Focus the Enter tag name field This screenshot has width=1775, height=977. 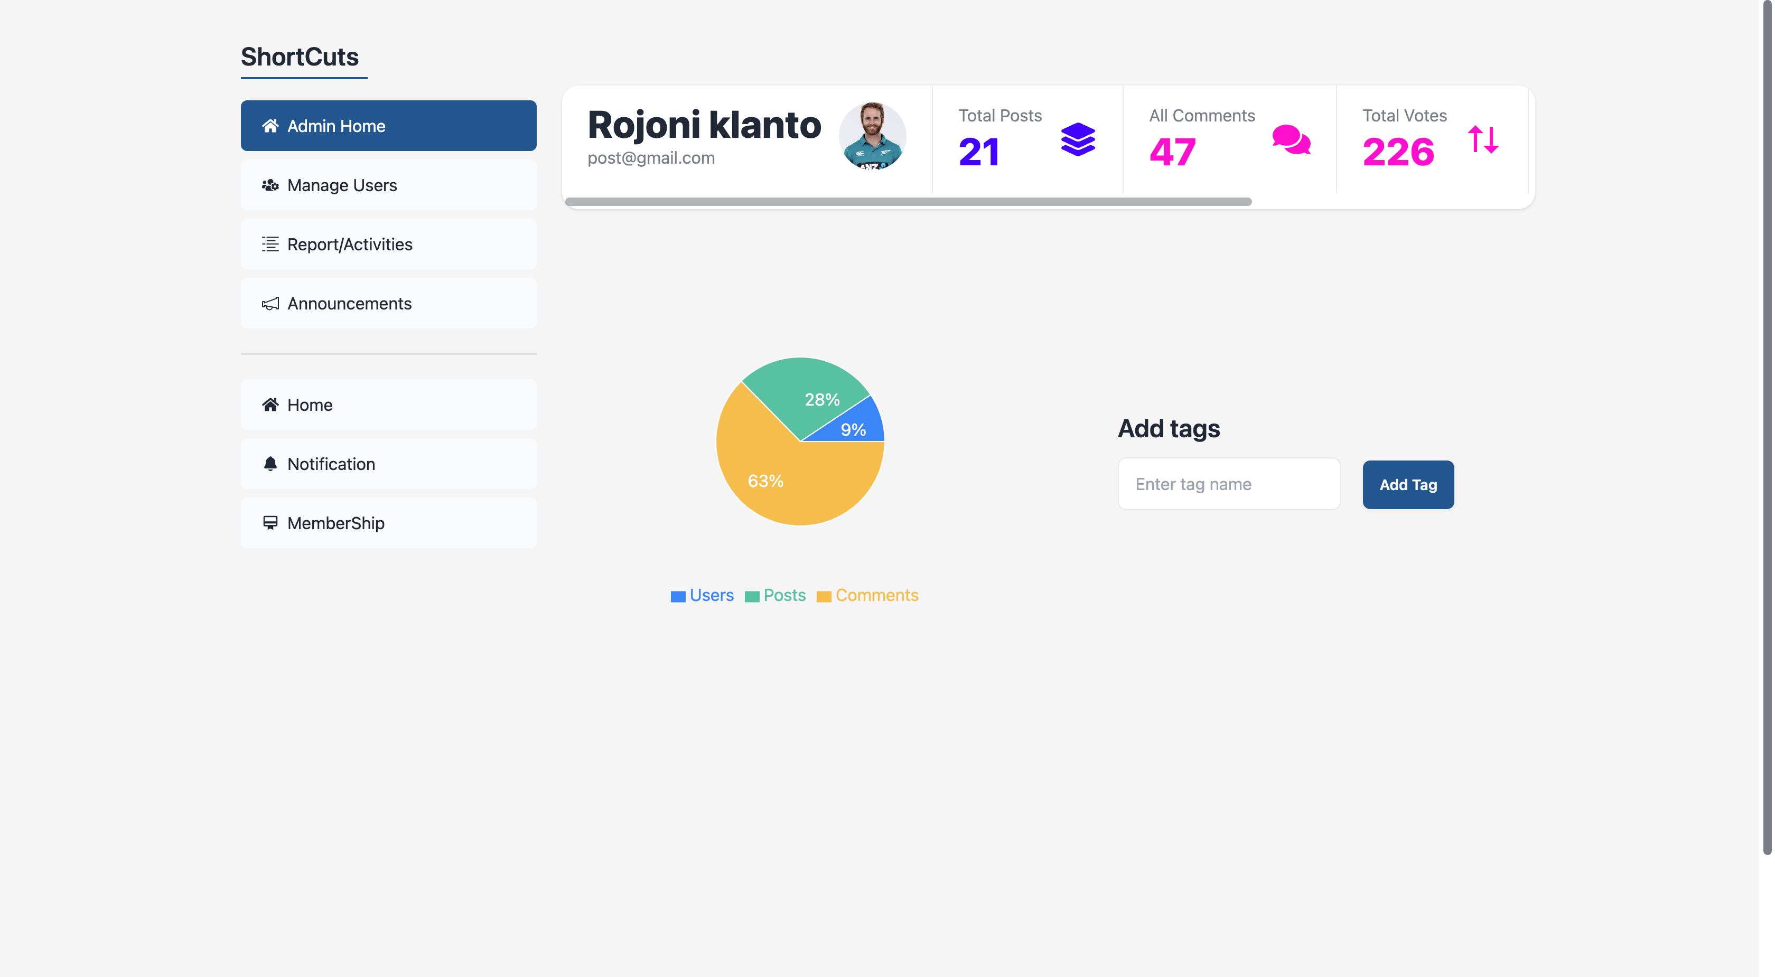(x=1229, y=484)
